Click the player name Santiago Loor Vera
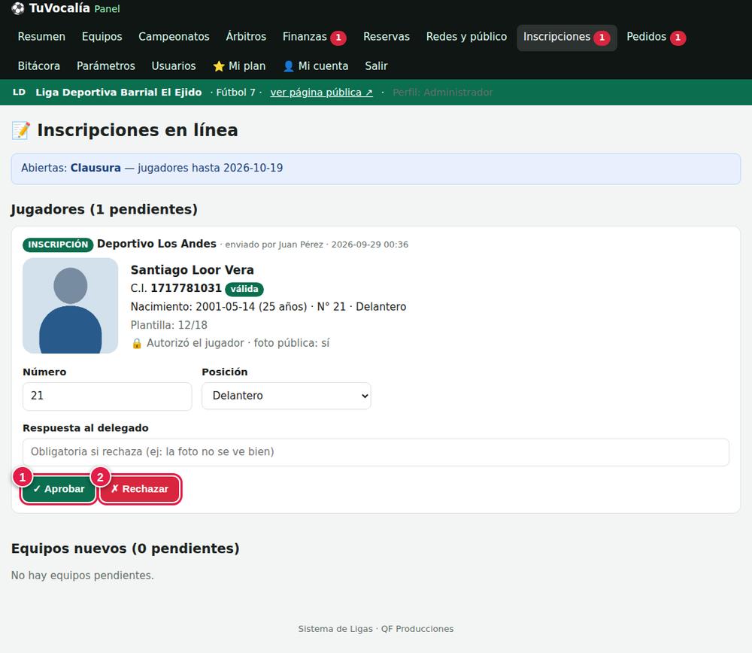The height and width of the screenshot is (653, 752). (192, 270)
